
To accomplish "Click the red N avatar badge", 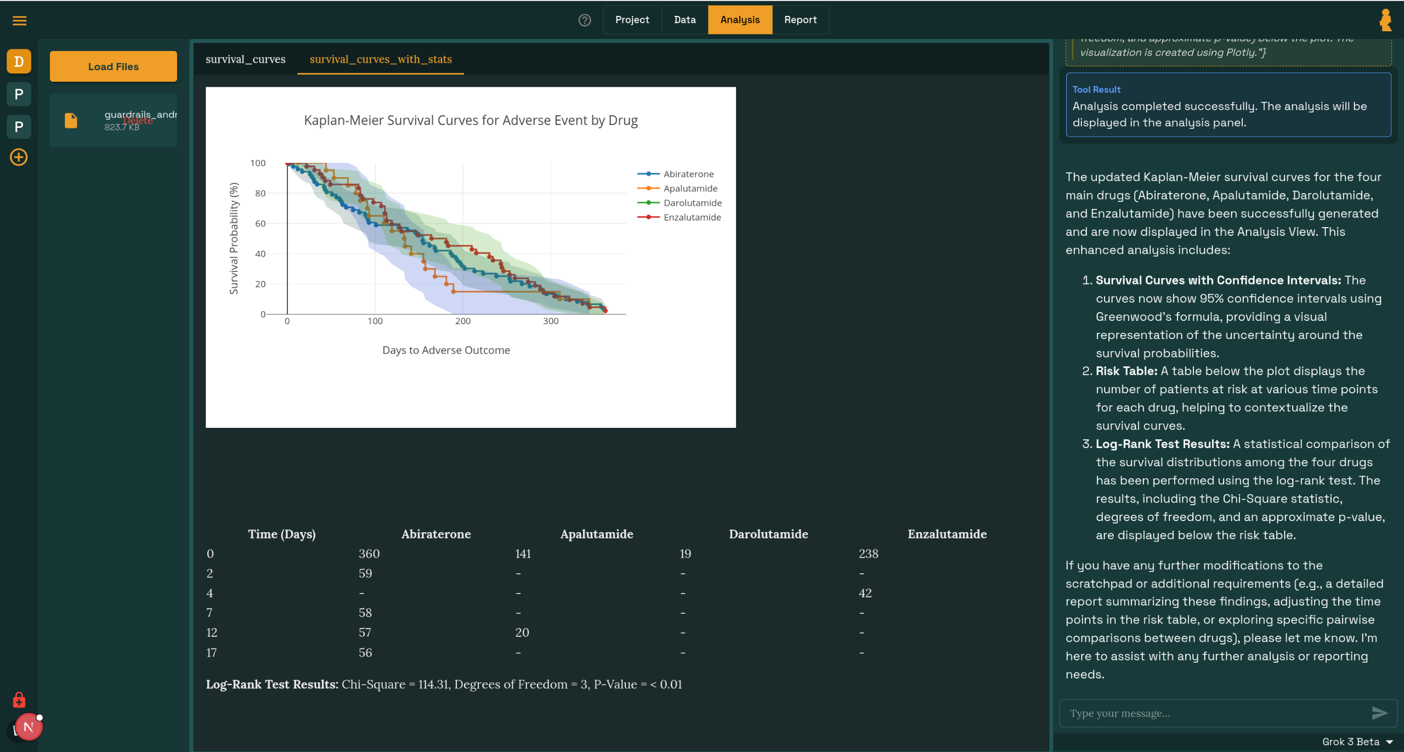I will [29, 727].
